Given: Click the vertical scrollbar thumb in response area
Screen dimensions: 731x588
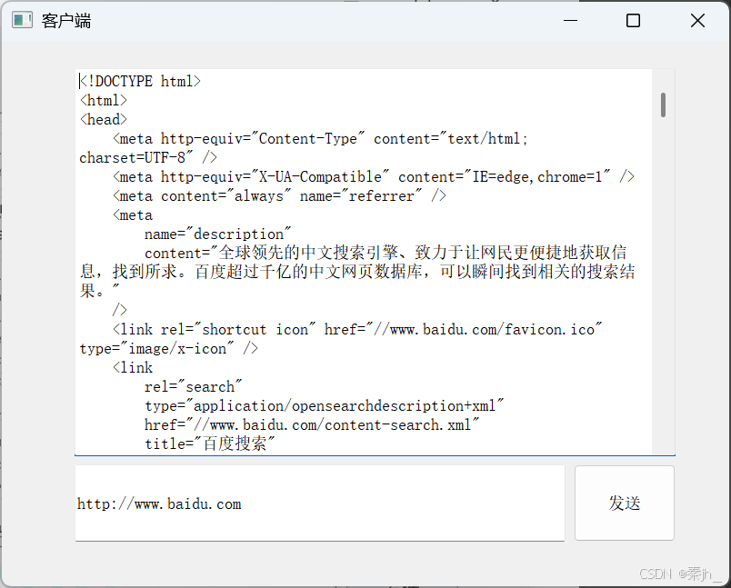Looking at the screenshot, I should [663, 105].
